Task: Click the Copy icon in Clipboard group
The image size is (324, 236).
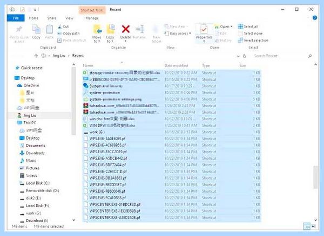Action: [x=36, y=29]
